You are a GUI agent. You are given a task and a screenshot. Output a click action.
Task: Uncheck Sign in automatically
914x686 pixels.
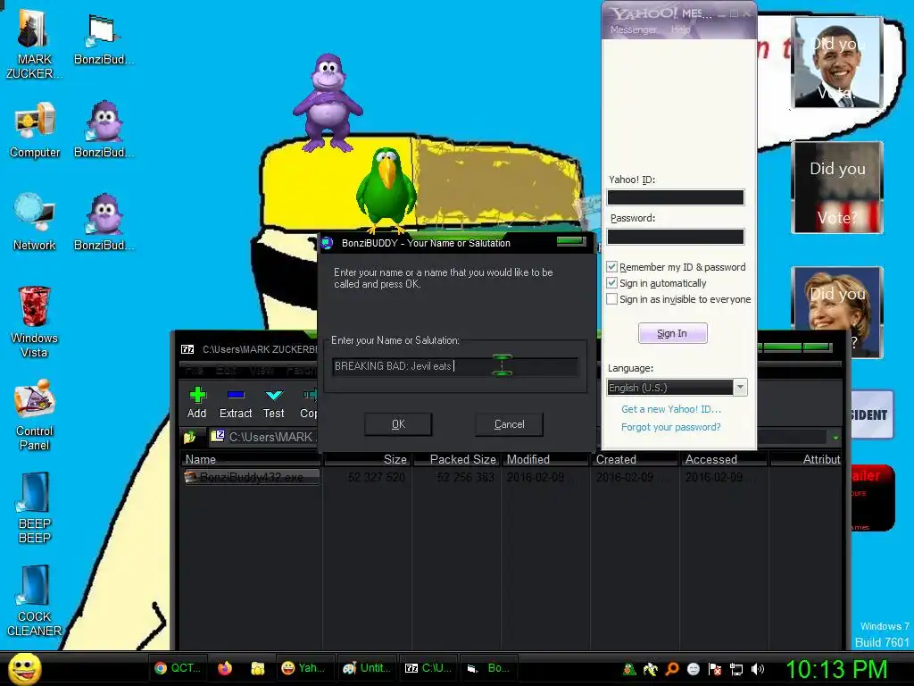click(x=612, y=283)
